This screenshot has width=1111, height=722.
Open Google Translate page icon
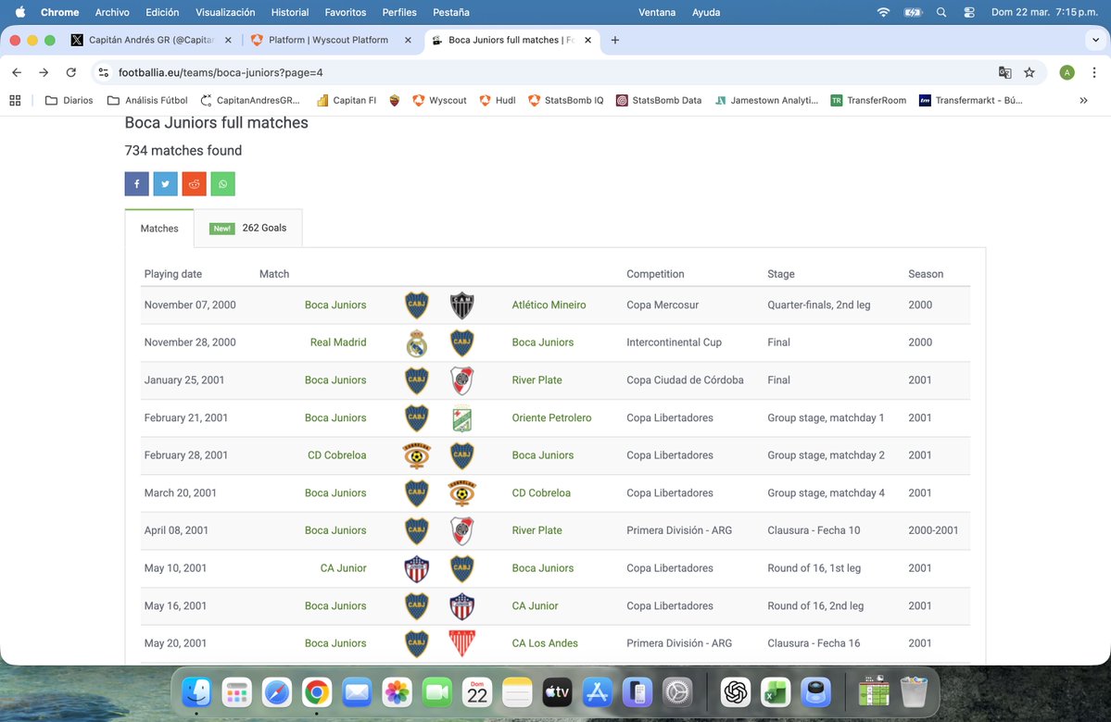pos(1004,72)
